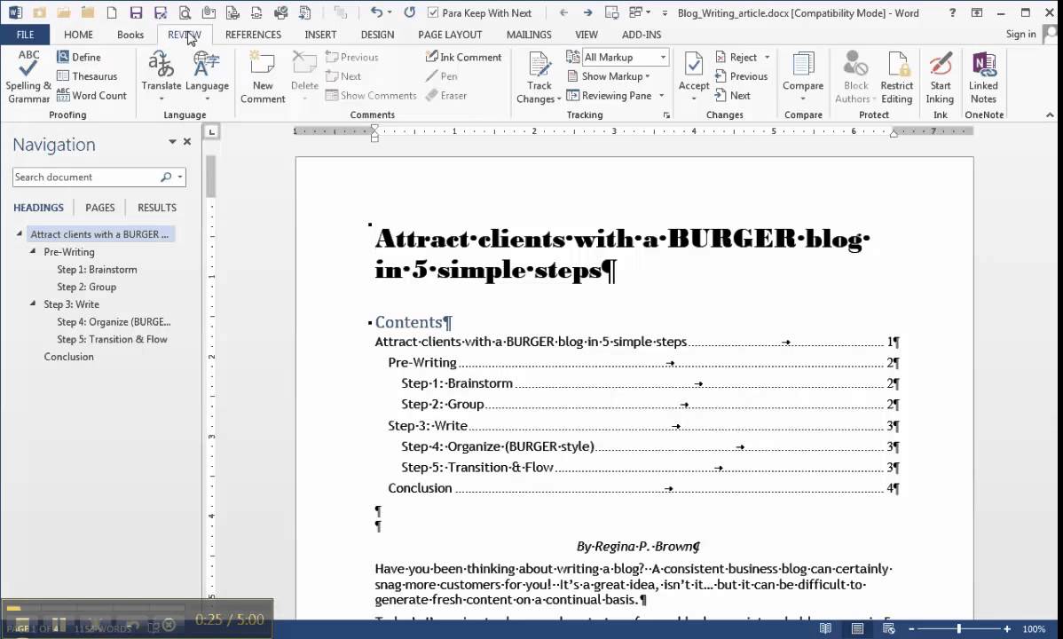Go to Previous change in Changes group
This screenshot has width=1063, height=639.
741,76
